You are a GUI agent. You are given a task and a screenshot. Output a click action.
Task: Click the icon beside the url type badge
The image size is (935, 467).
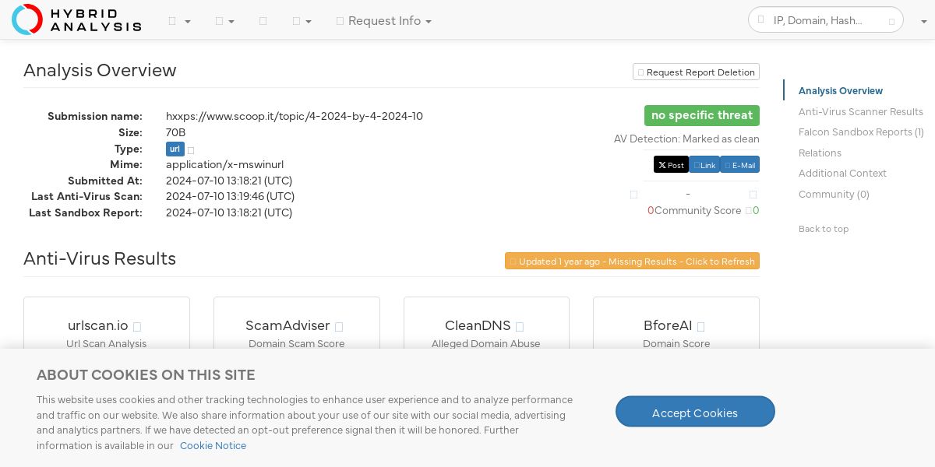click(x=191, y=150)
